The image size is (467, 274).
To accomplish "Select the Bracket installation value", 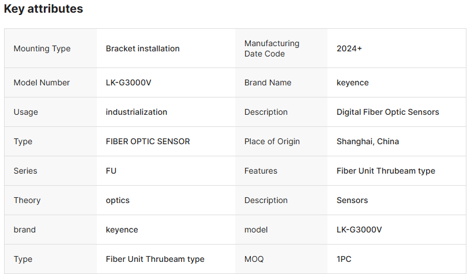I will [x=142, y=48].
